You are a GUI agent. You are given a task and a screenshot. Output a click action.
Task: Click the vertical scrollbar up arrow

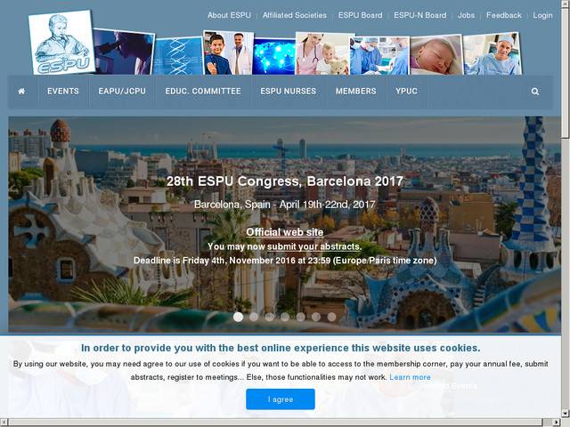[x=566, y=4]
